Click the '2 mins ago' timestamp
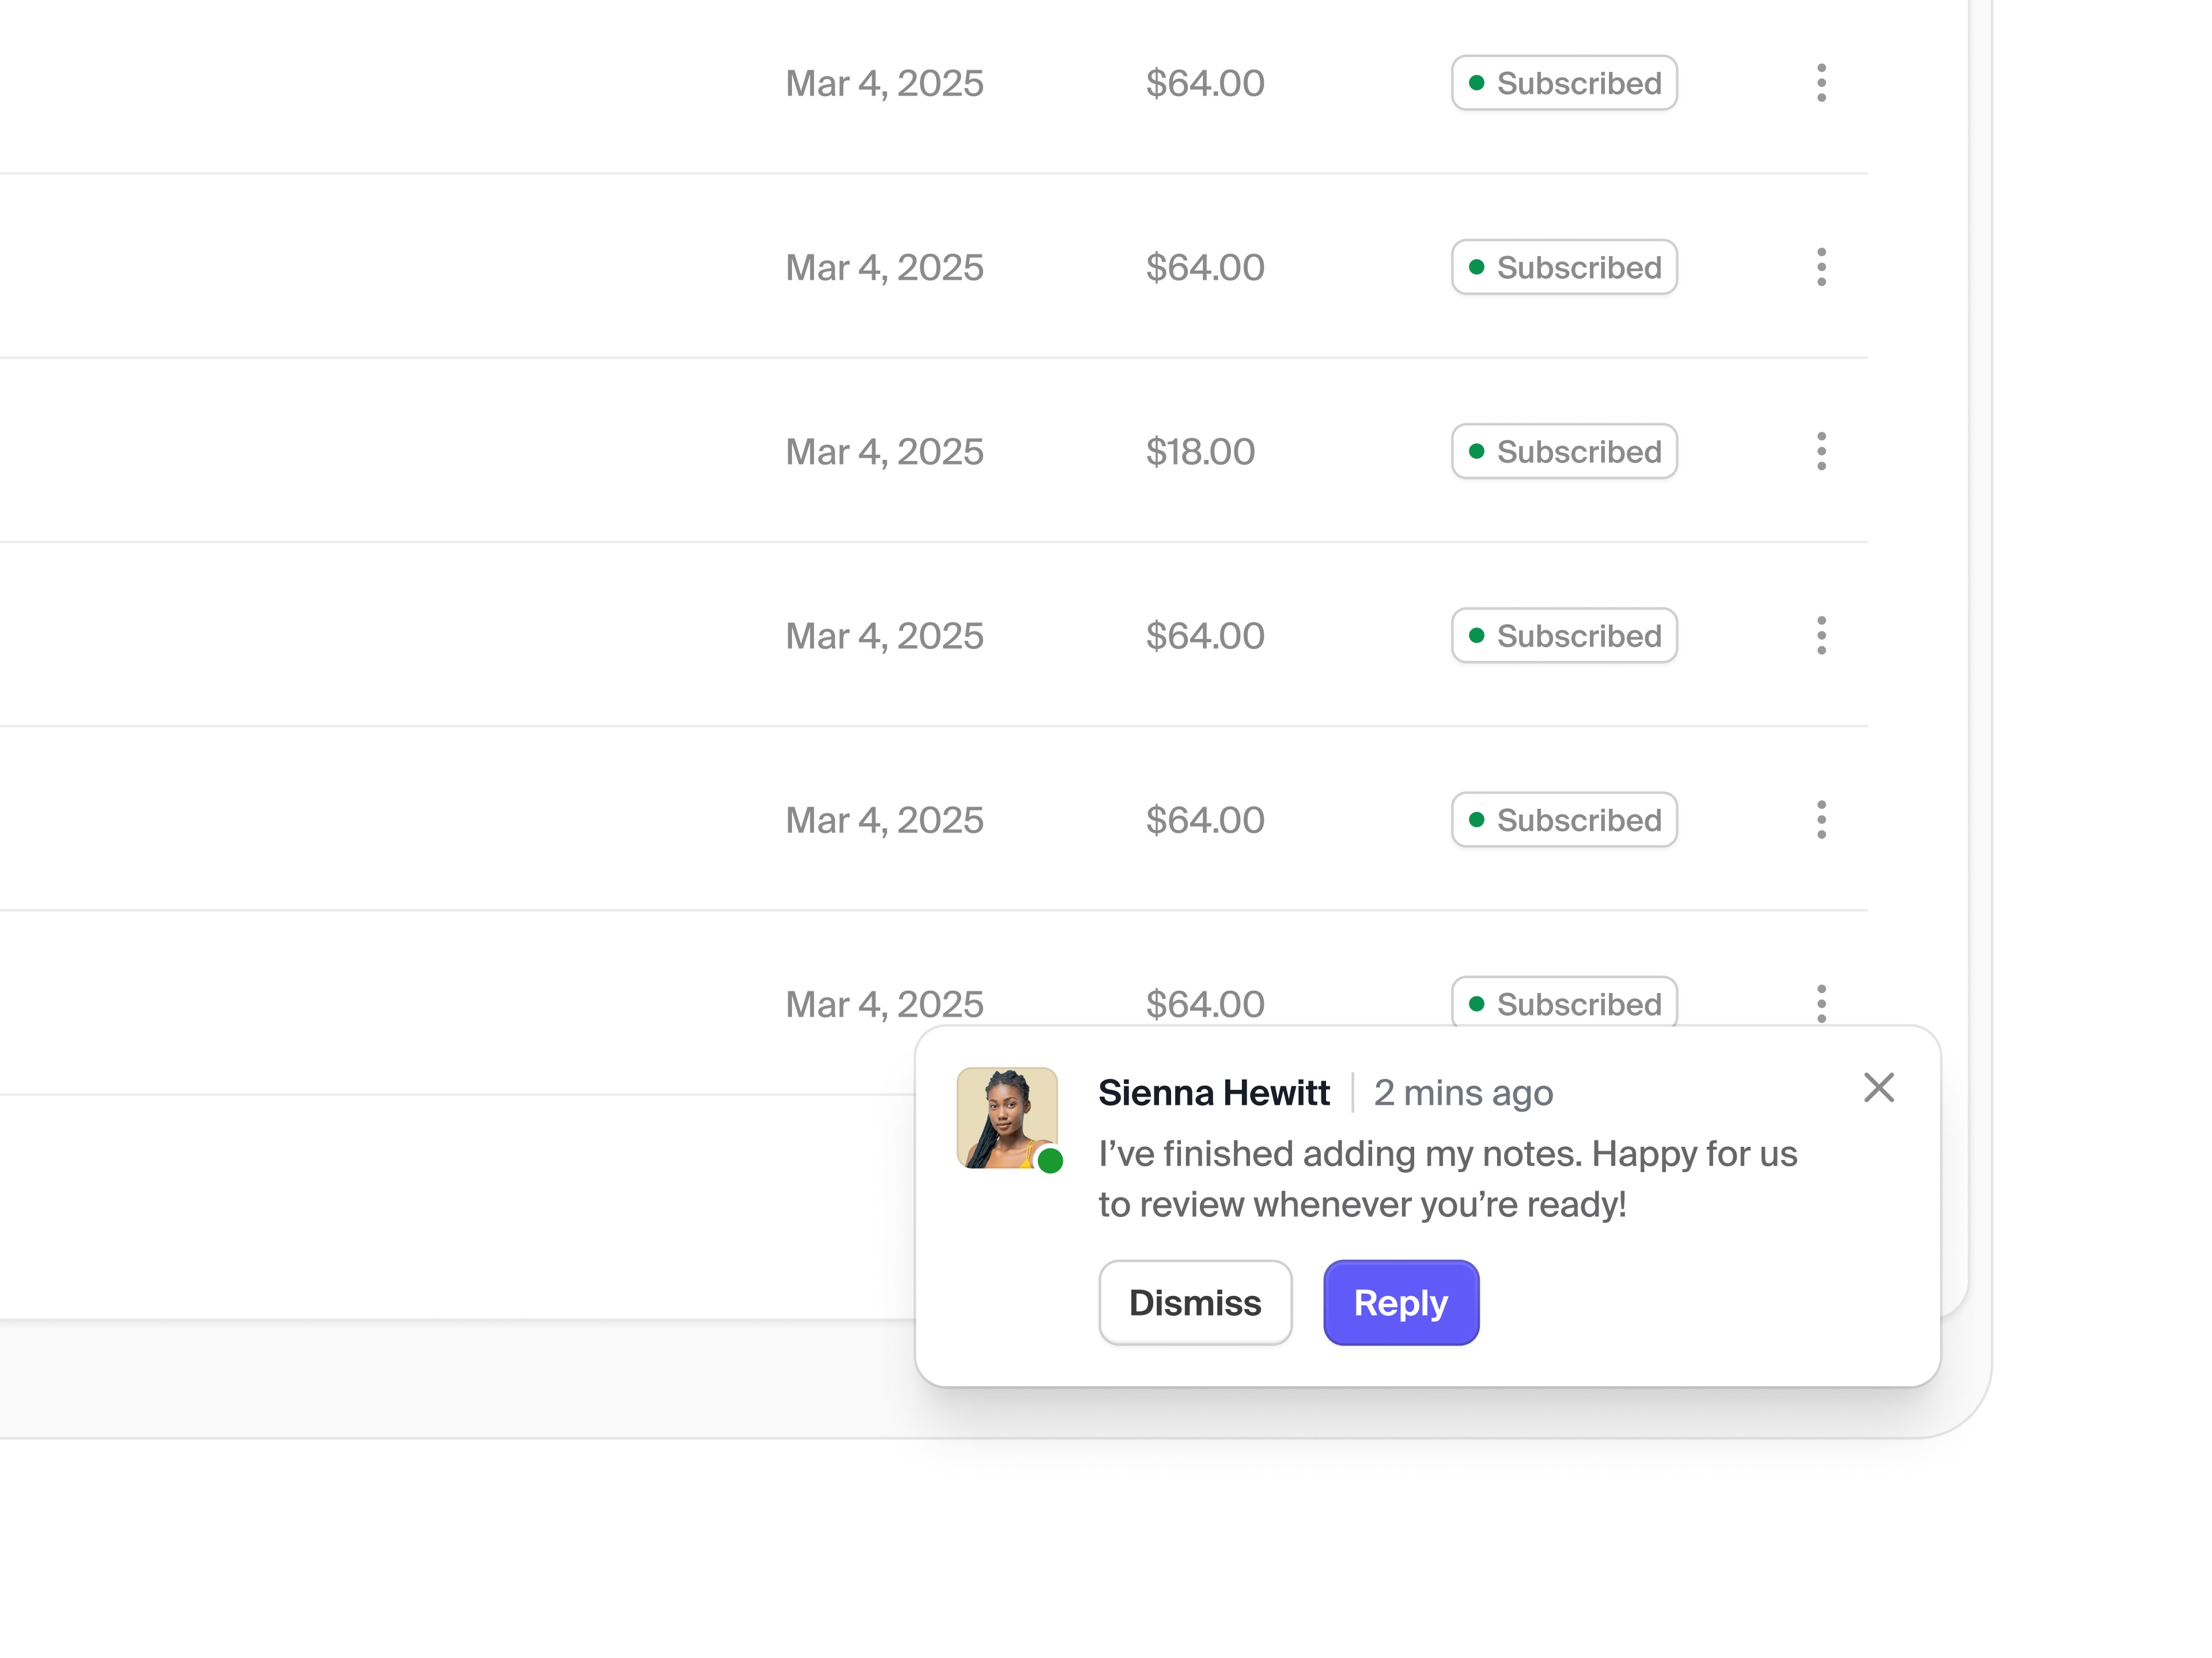The height and width of the screenshot is (1658, 2212). coord(1463,1092)
